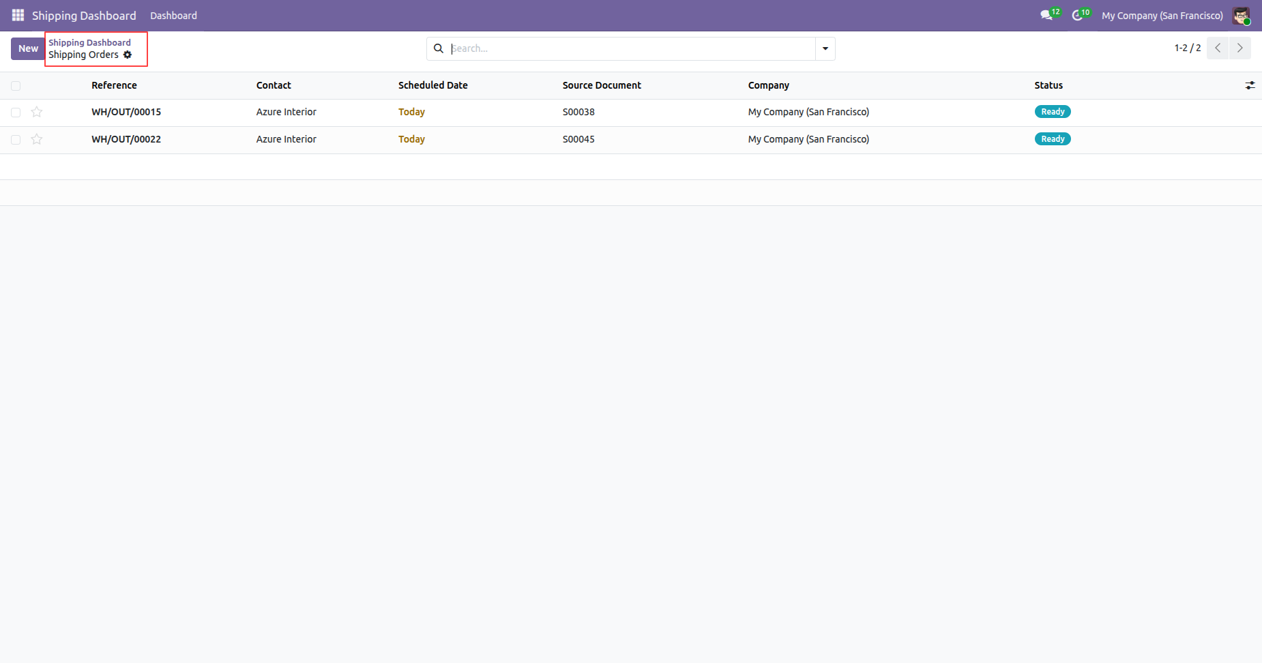Star the WH/OUT/00015 order as favorite

tap(37, 112)
